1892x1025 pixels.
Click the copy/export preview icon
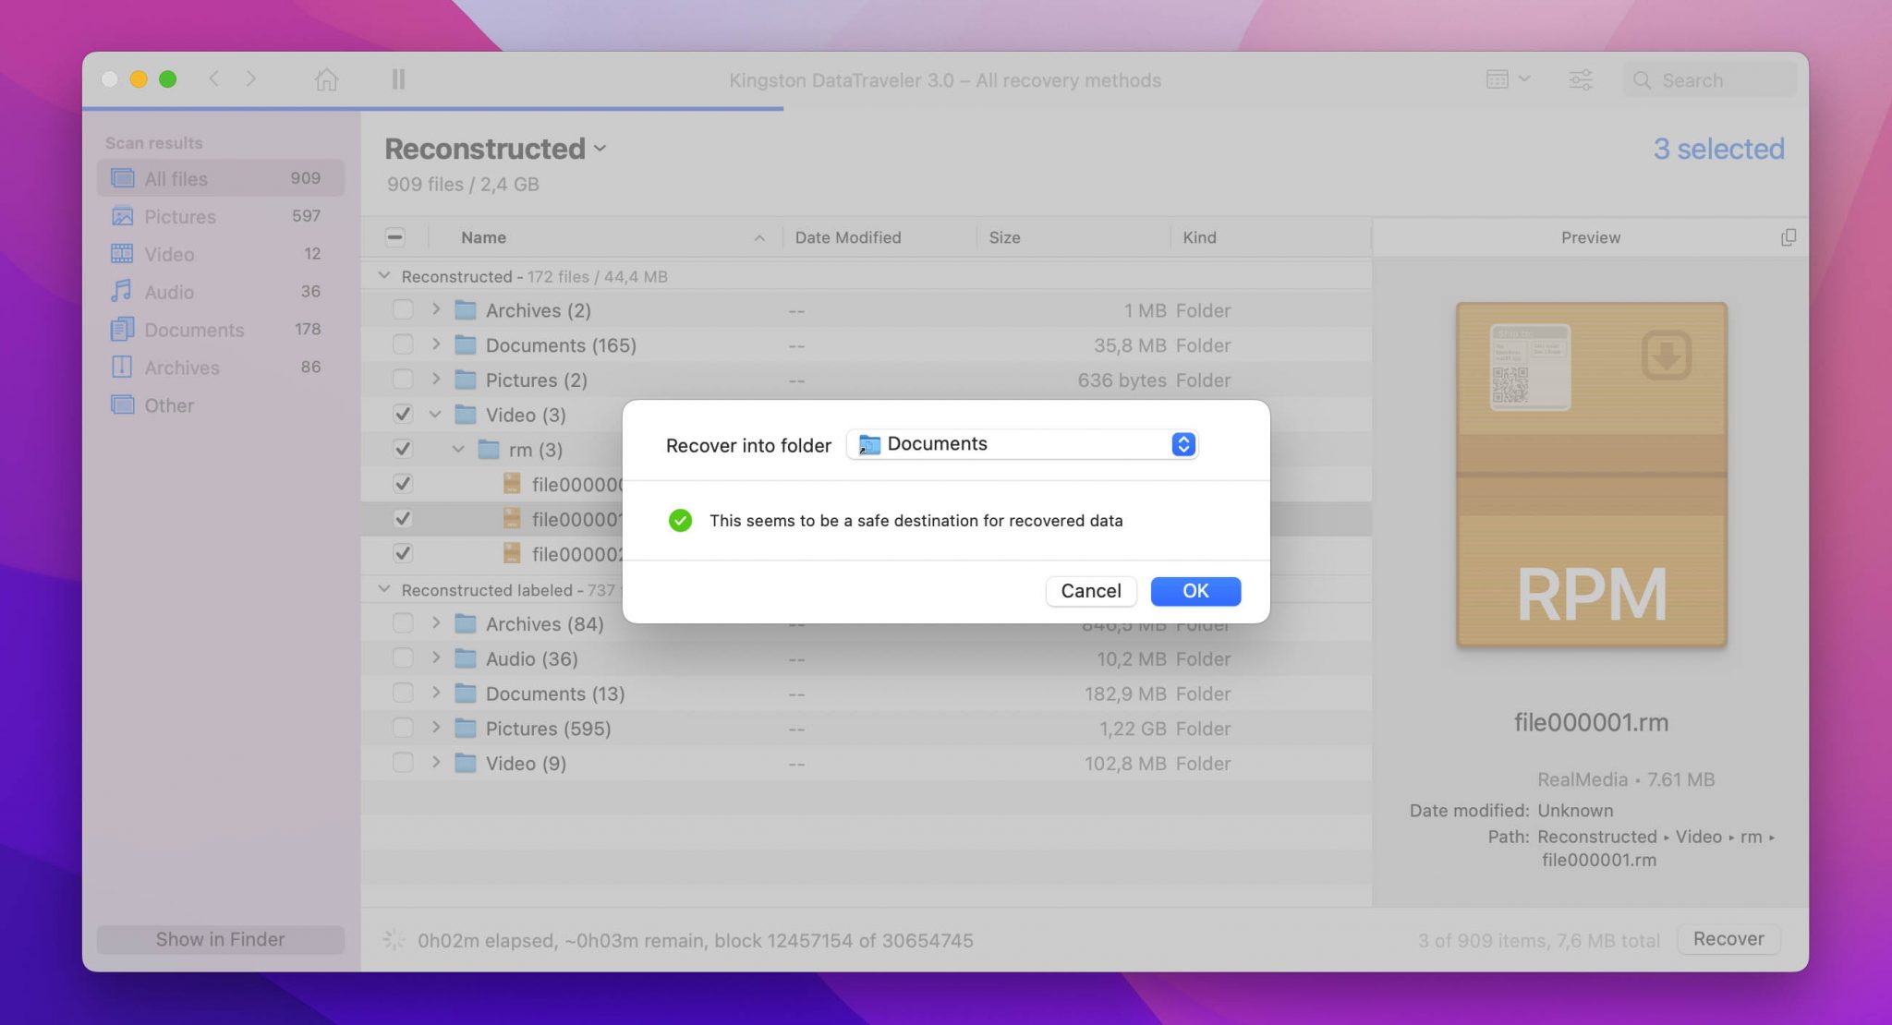click(x=1789, y=237)
